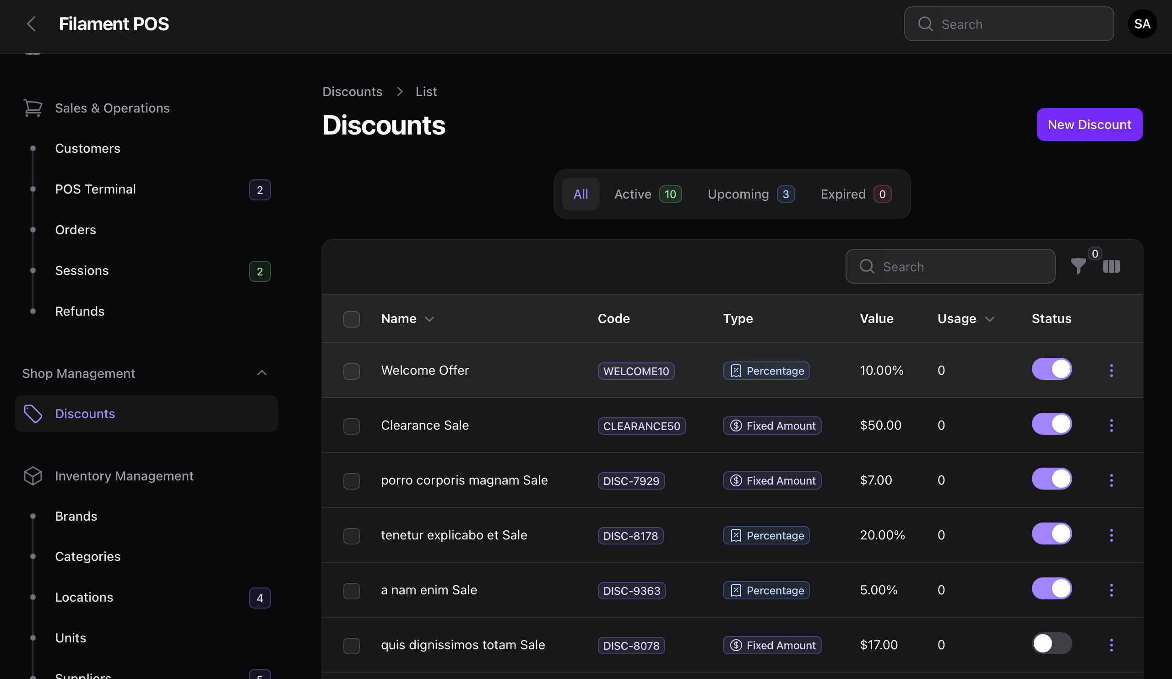Collapse the Shop Management section chevron
1172x679 pixels.
[262, 373]
